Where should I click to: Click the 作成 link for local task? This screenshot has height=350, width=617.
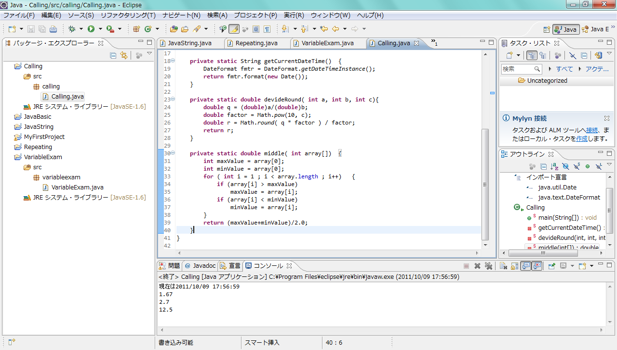(x=582, y=138)
